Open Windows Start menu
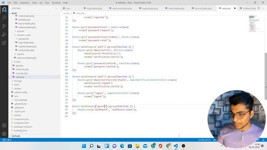The height and width of the screenshot is (150, 267). coord(84,146)
